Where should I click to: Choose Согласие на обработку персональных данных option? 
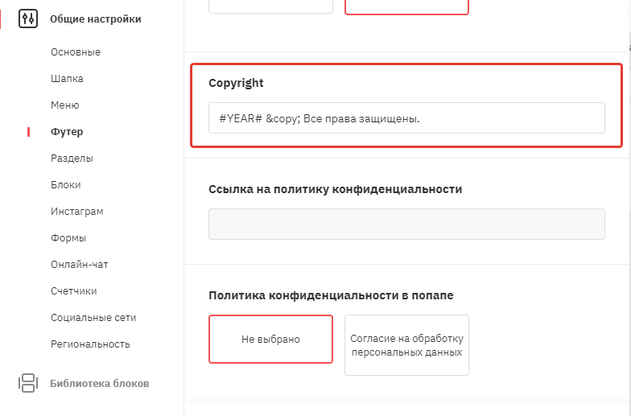(x=406, y=345)
